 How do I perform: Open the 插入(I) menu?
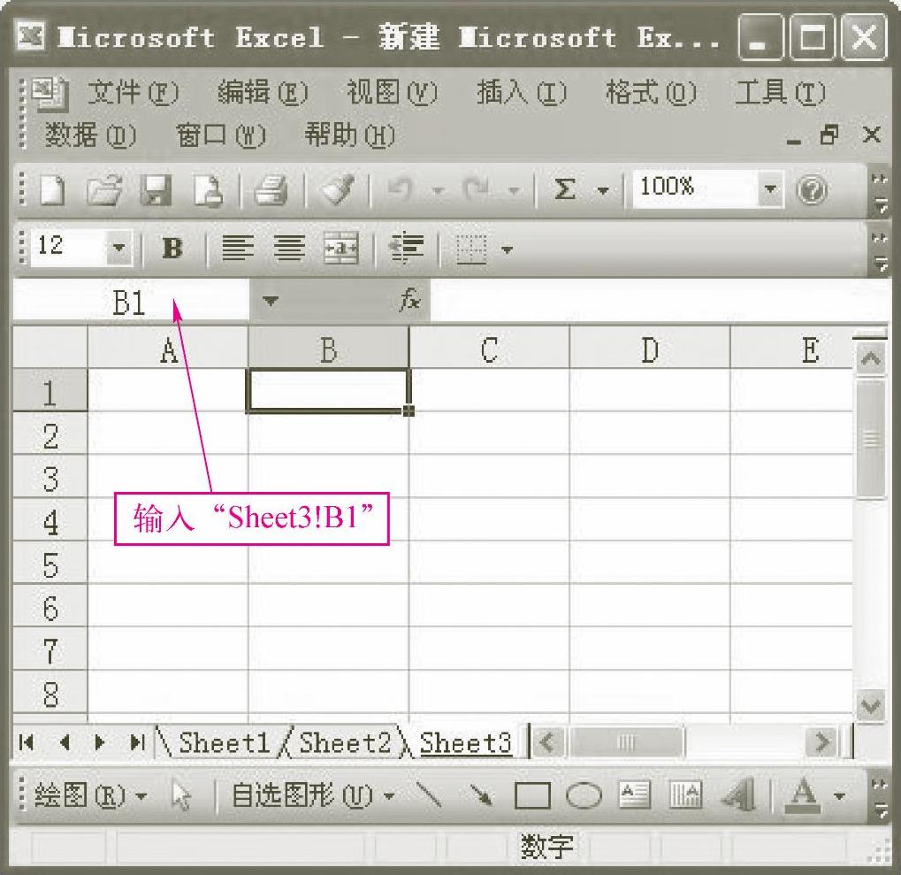tap(522, 93)
